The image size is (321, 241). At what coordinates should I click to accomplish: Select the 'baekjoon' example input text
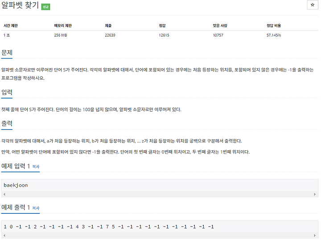point(16,185)
